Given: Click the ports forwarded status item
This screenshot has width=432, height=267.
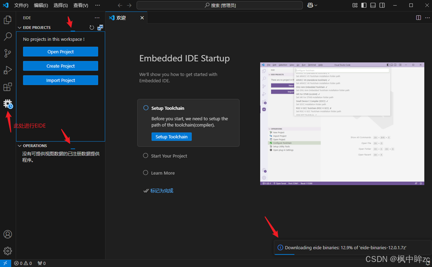Looking at the screenshot, I should point(41,263).
